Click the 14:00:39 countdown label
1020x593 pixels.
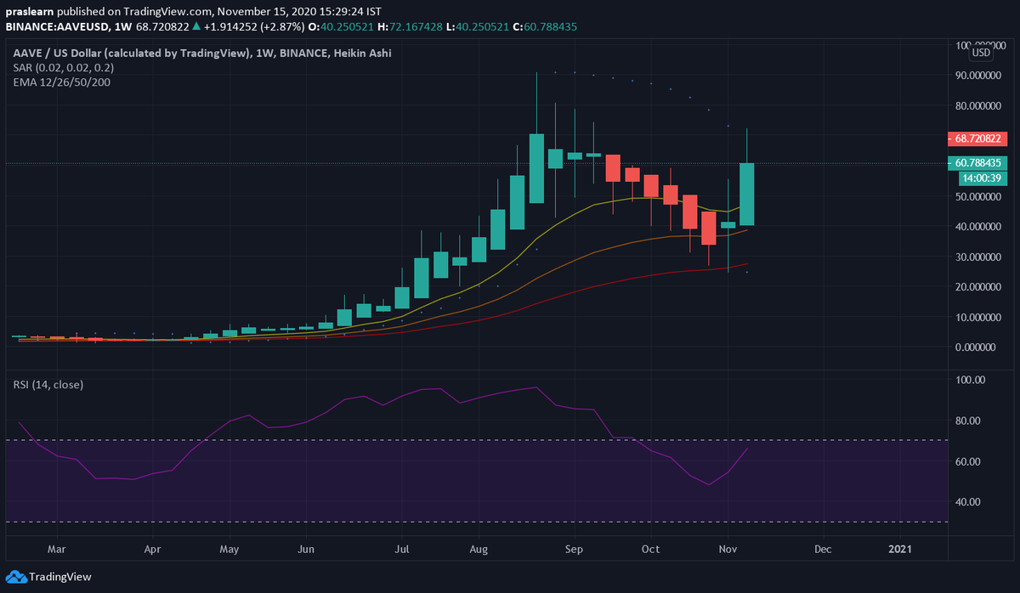(x=983, y=178)
